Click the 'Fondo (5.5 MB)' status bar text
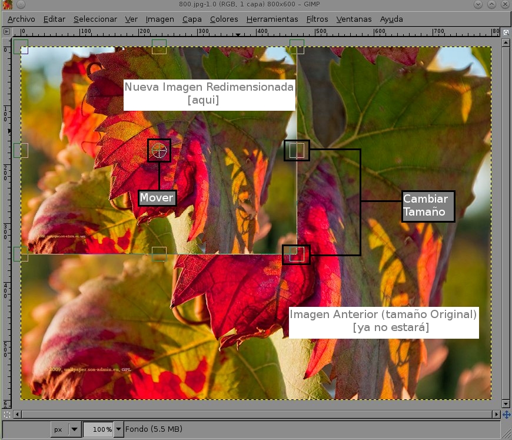The image size is (512, 440). pyautogui.click(x=154, y=429)
